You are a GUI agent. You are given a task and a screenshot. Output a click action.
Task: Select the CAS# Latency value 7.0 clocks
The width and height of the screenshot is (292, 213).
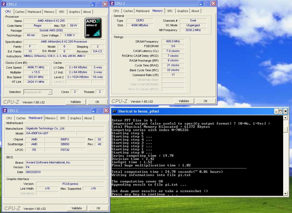[x=173, y=51]
